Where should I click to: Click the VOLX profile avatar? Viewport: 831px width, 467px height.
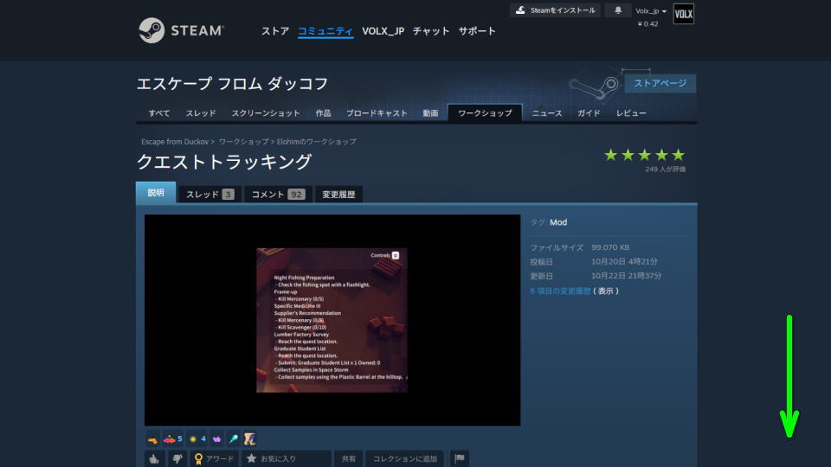pos(683,14)
